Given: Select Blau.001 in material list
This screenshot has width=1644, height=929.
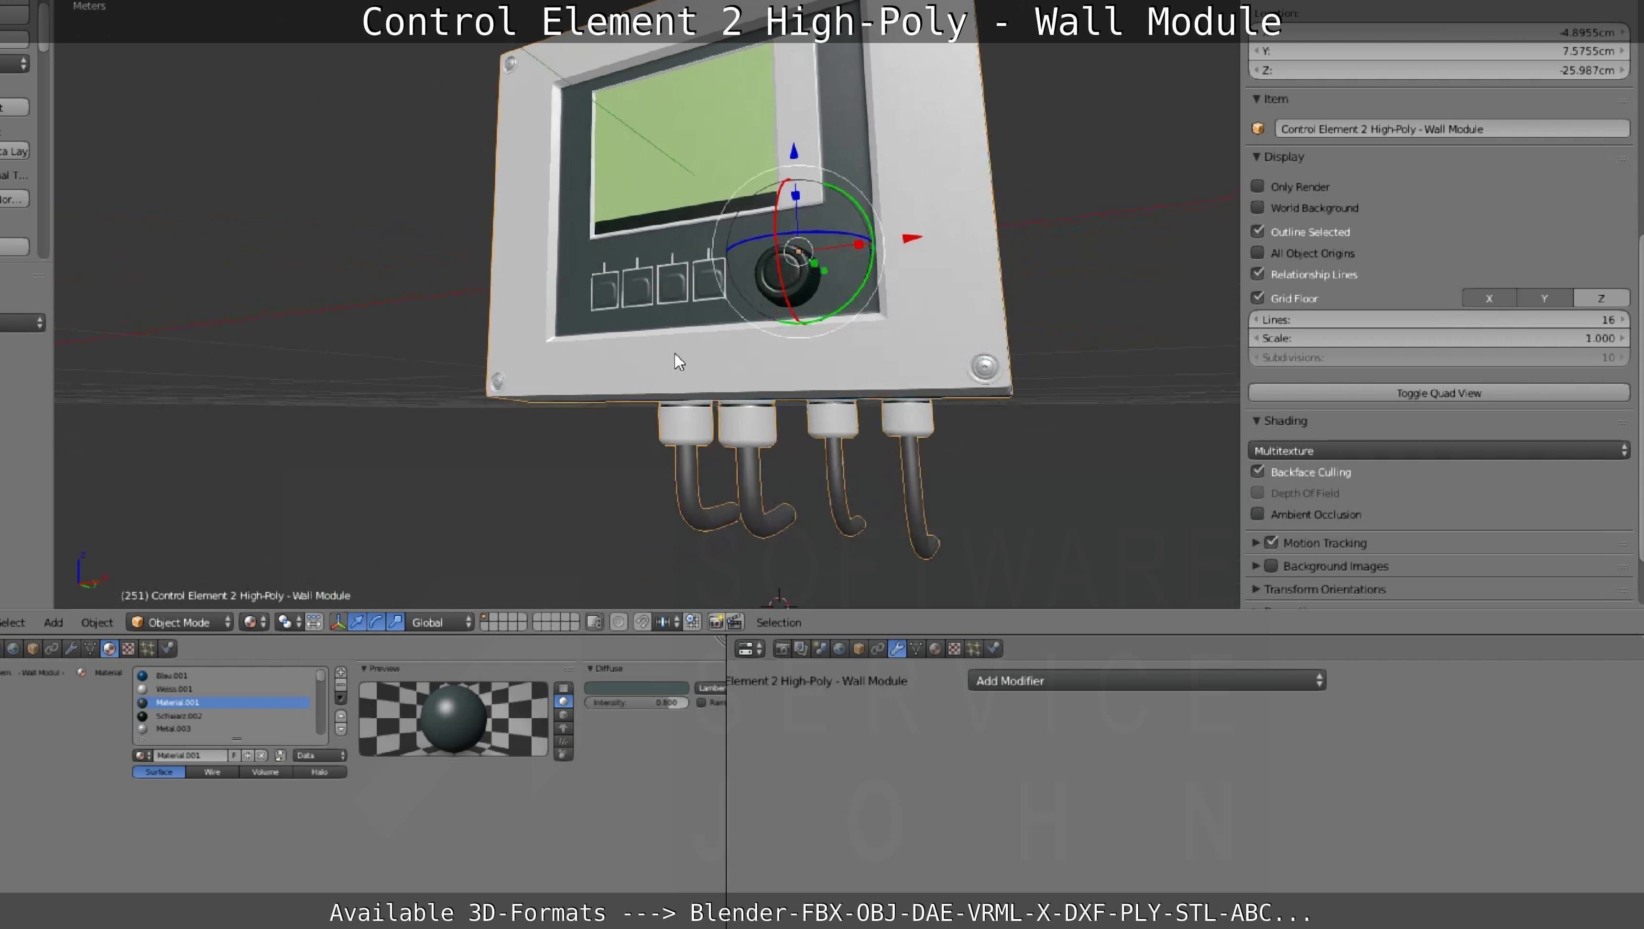Looking at the screenshot, I should pyautogui.click(x=223, y=675).
